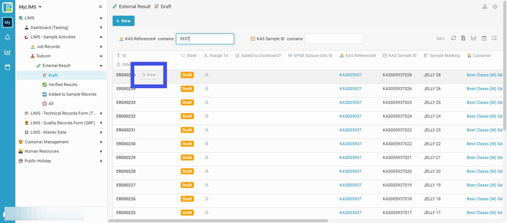The image size is (507, 223).
Task: Sort by the State column header
Action: 188,56
